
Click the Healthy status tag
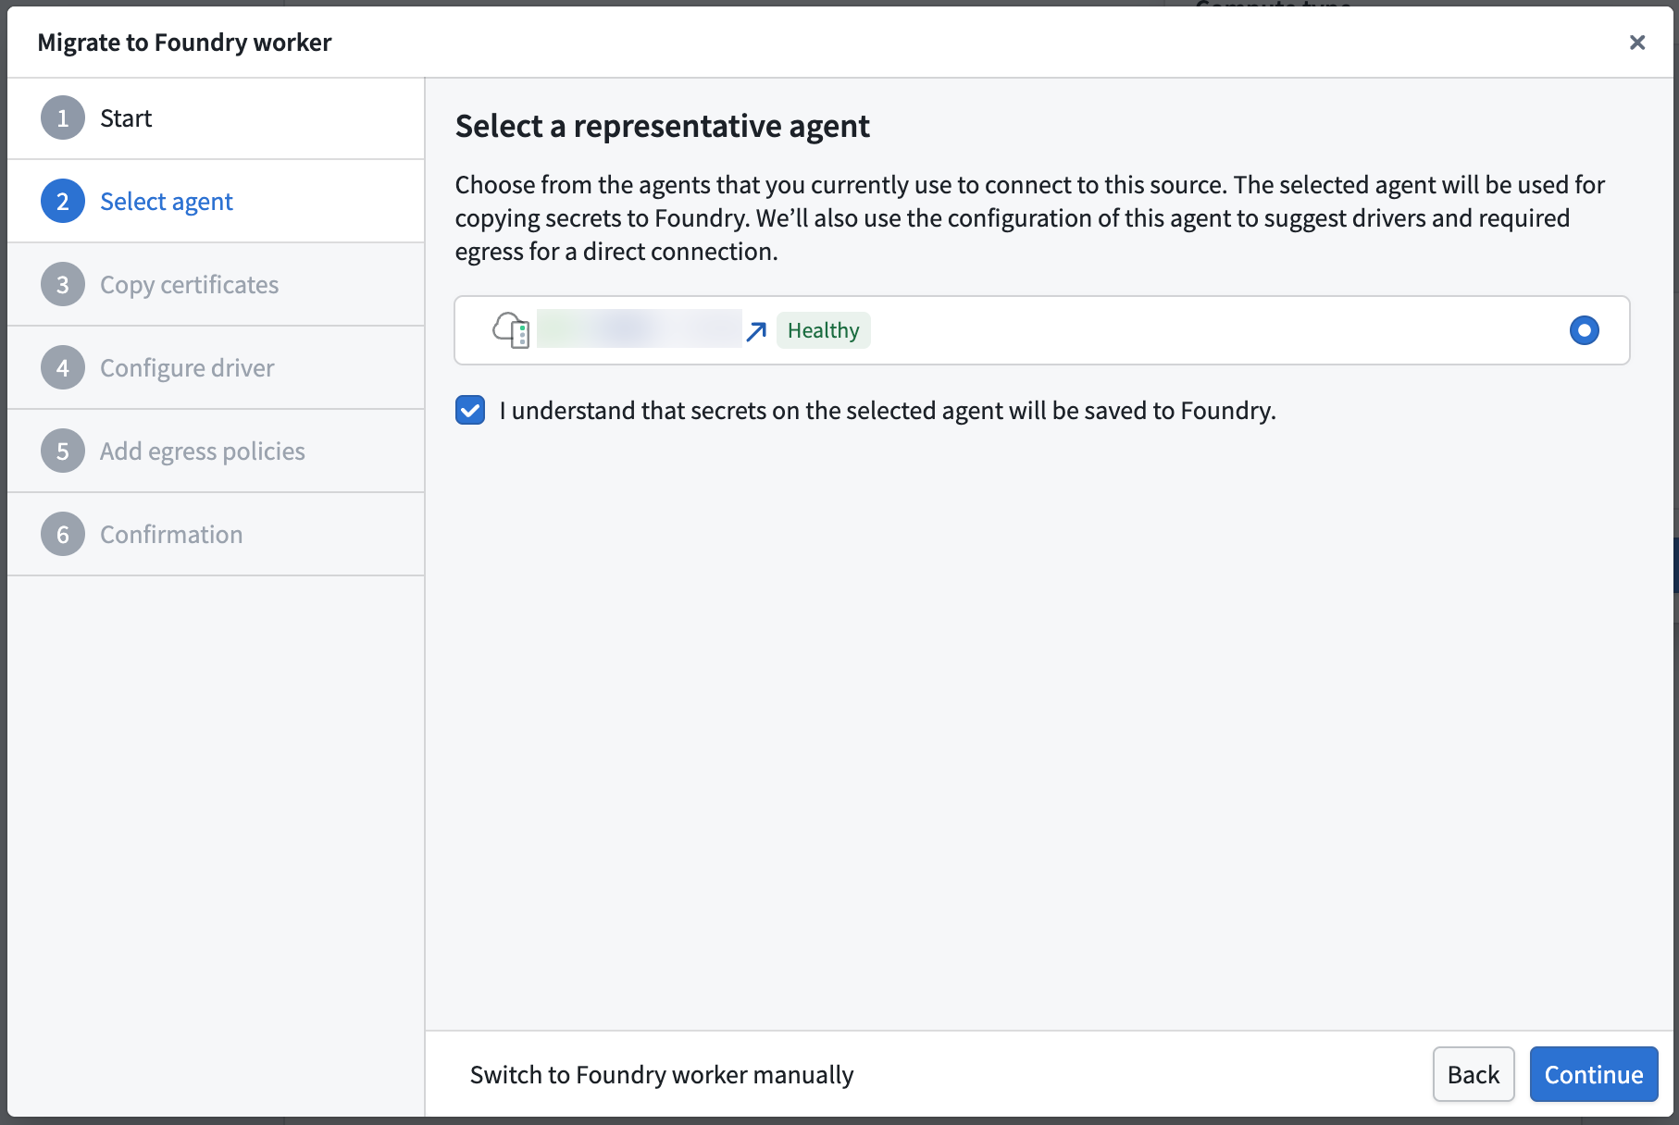[824, 330]
